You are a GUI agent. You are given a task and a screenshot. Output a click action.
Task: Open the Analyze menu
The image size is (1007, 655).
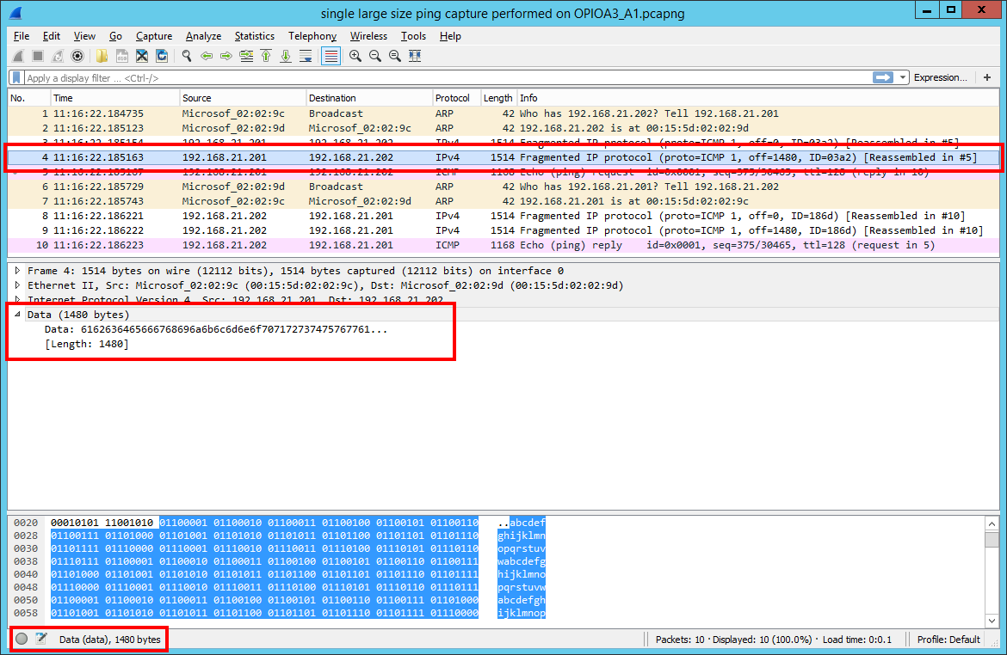203,36
